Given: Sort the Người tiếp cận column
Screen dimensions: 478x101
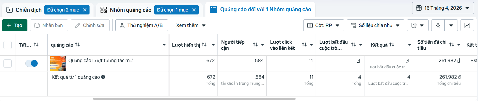Looking at the screenshot, I should click(255, 45).
